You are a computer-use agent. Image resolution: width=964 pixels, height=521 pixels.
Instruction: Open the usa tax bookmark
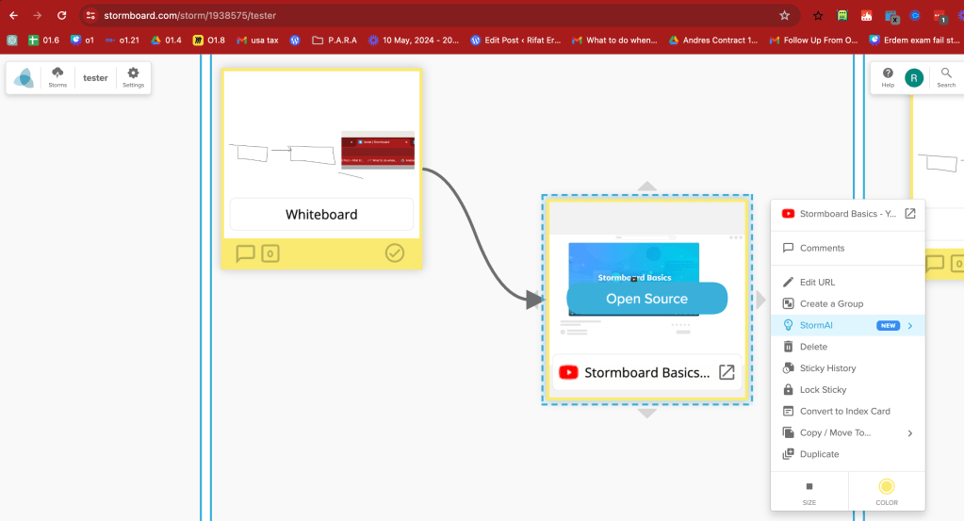point(257,40)
